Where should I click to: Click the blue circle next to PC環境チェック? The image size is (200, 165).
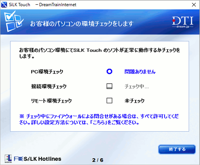coord(109,71)
